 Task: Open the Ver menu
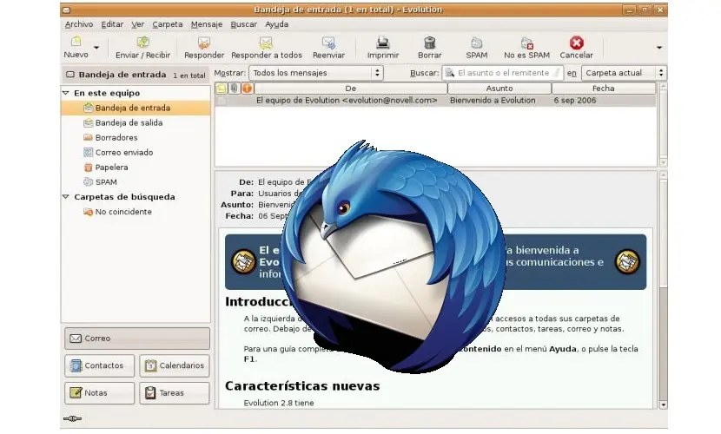coord(137,24)
